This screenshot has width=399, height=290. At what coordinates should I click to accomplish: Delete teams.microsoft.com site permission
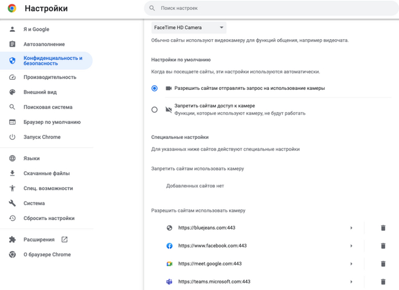click(383, 281)
